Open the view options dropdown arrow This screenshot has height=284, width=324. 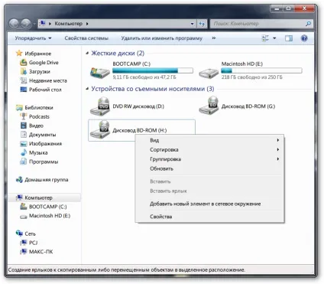point(274,38)
